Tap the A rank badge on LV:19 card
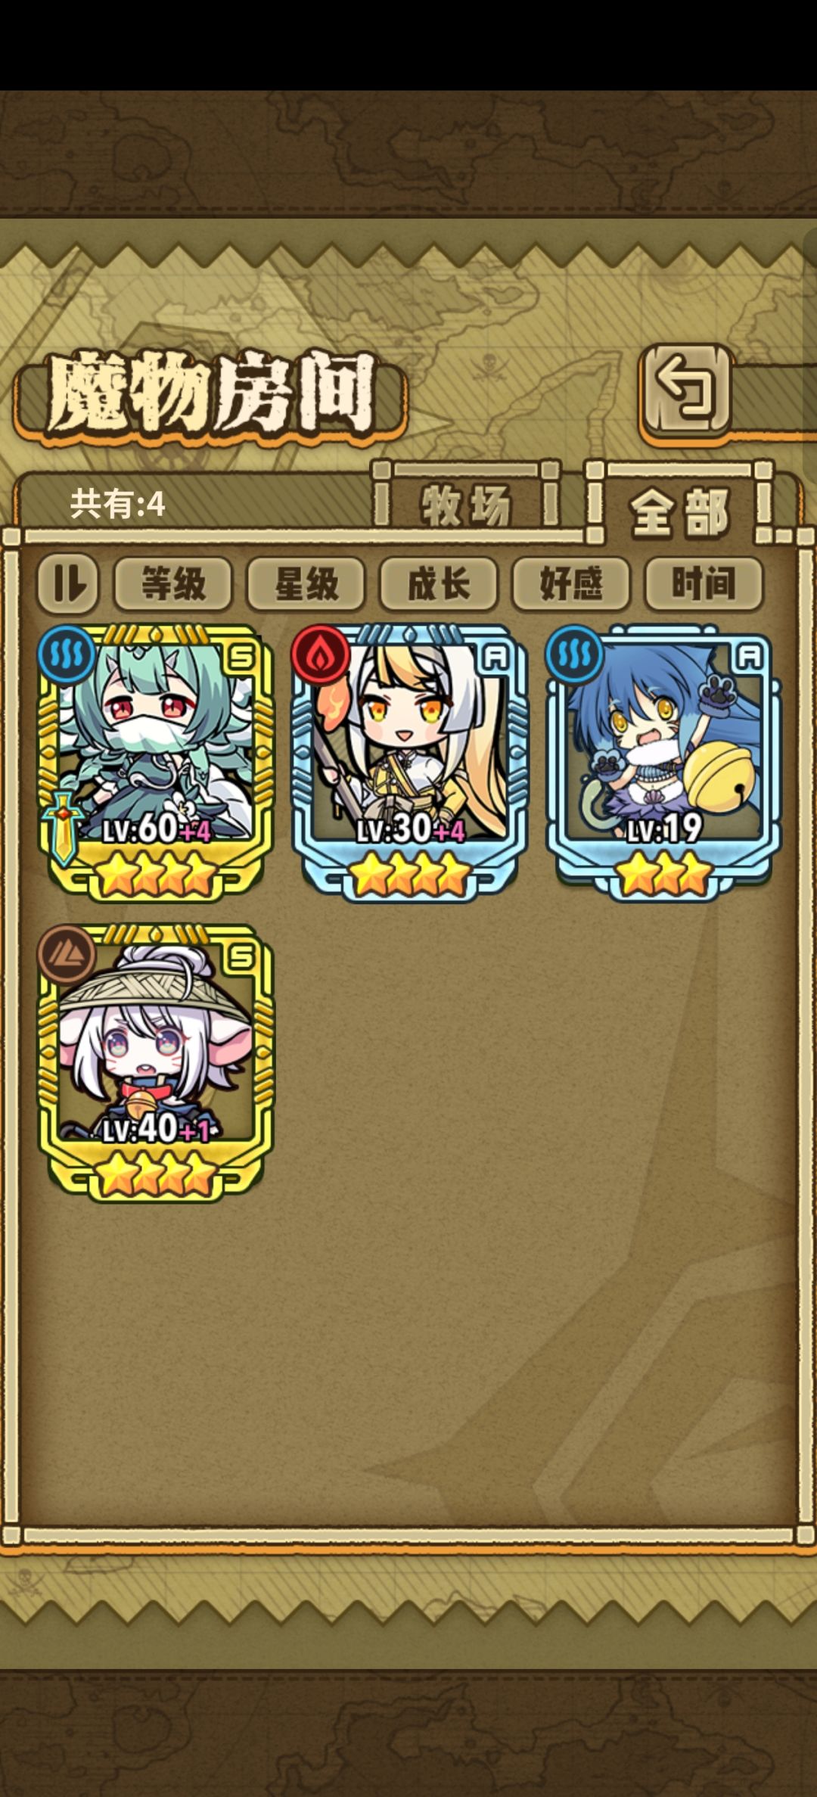Viewport: 817px width, 1797px height. coord(749,657)
